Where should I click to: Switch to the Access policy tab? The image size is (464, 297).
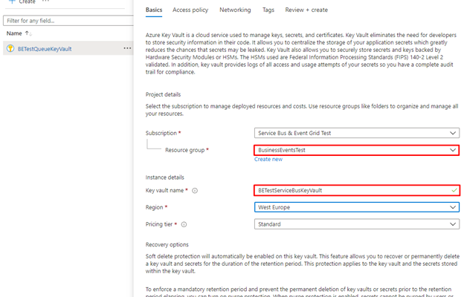(x=190, y=10)
